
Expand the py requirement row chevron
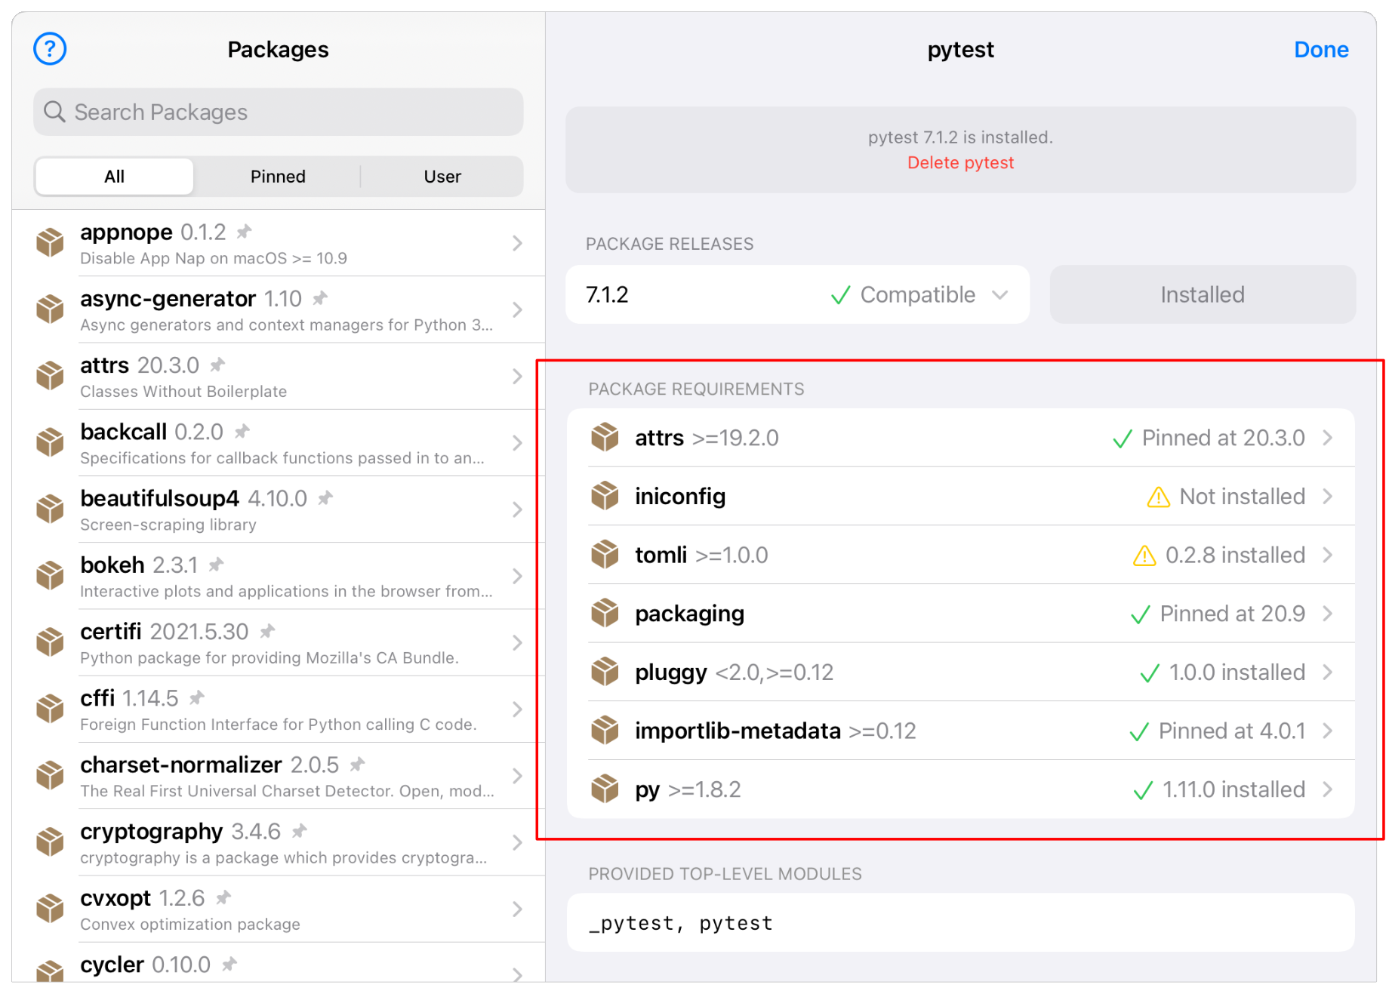pos(1328,790)
